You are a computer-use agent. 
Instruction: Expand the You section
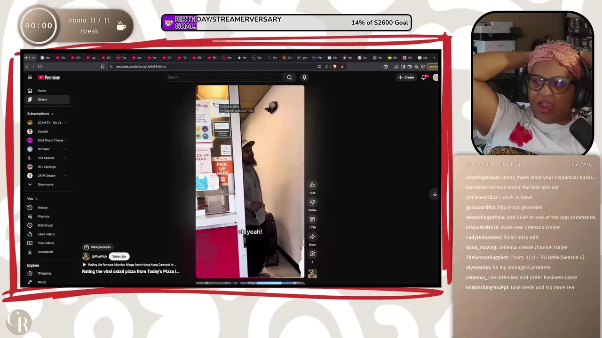(32, 199)
